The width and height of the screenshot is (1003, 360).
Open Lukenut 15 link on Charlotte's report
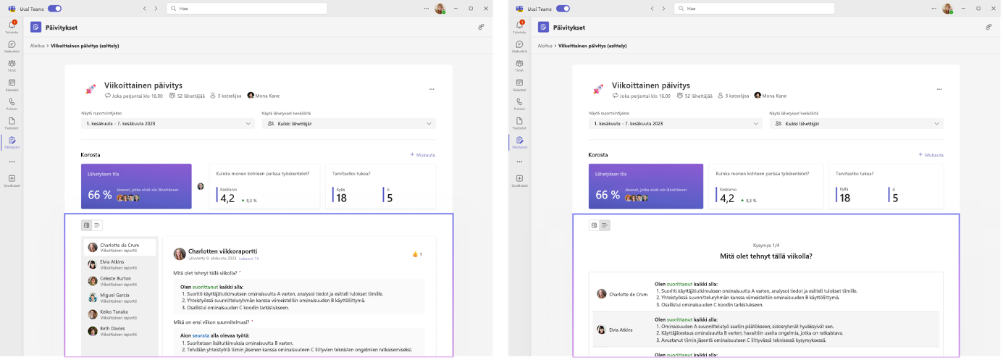point(248,259)
